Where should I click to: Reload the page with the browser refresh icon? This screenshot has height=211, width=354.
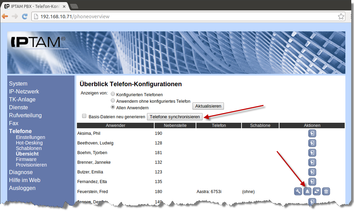tap(24, 16)
